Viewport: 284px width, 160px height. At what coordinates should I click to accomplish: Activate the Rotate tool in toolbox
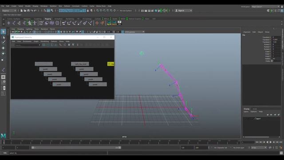pos(3,53)
